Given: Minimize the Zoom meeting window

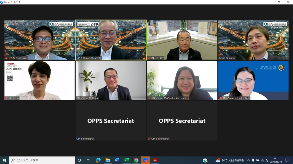Looking at the screenshot, I should point(270,2).
